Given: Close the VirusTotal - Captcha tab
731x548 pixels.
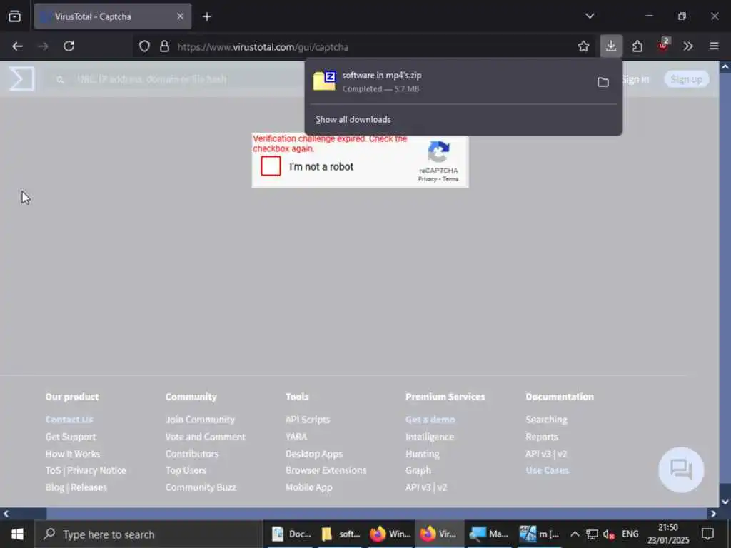Looking at the screenshot, I should [x=180, y=16].
